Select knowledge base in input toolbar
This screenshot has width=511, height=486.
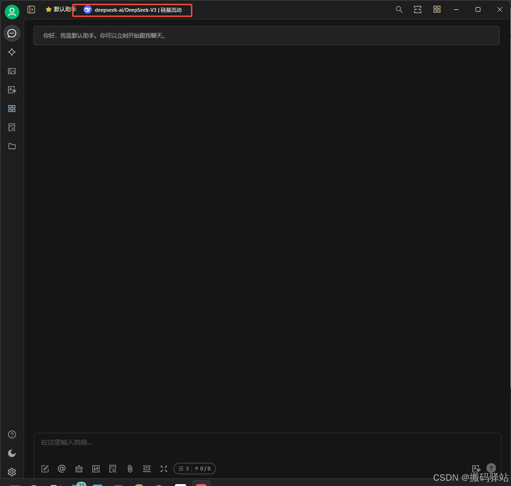(113, 469)
